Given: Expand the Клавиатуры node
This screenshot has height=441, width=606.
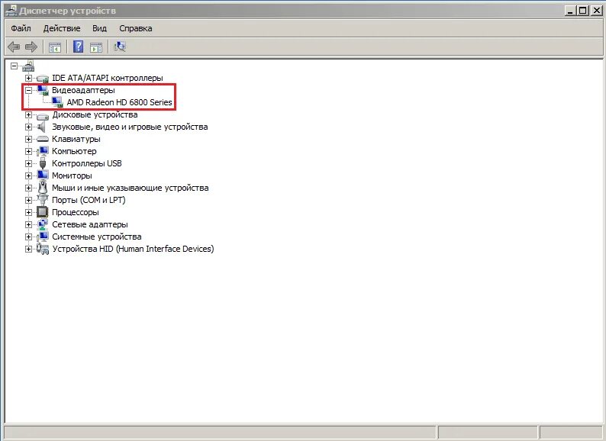Looking at the screenshot, I should click(28, 139).
